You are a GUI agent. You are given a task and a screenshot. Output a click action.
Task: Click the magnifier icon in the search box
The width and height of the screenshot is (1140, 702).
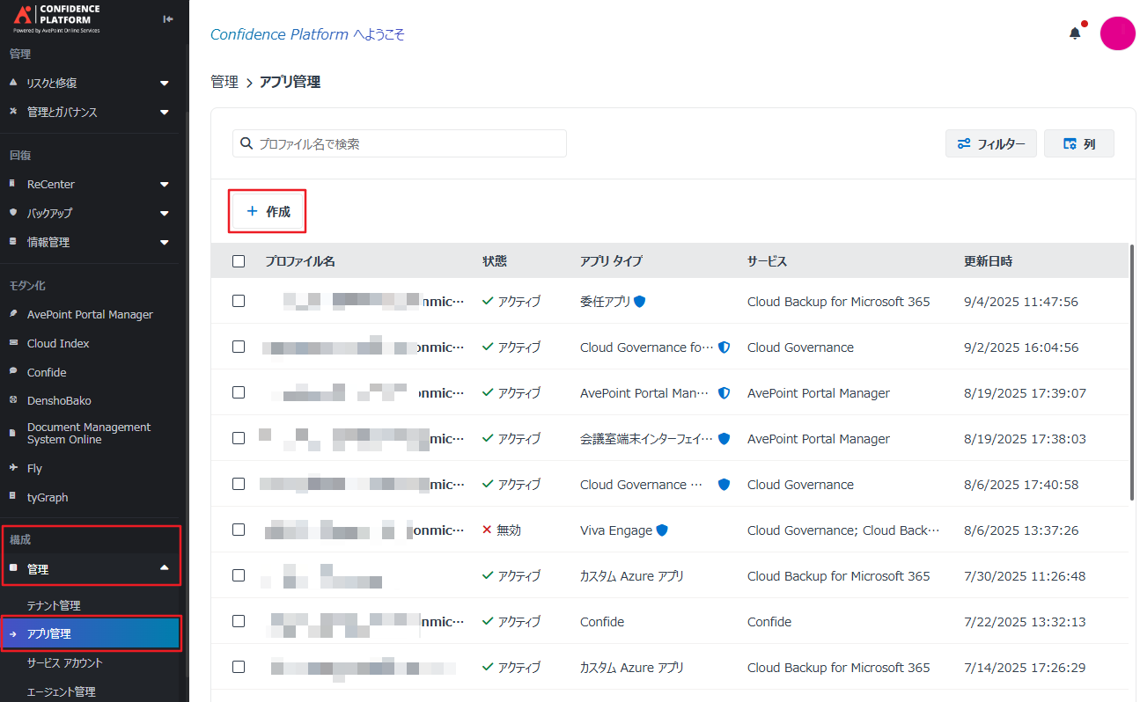click(x=246, y=143)
